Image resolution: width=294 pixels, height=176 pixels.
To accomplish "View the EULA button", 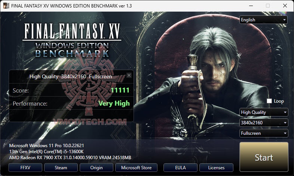I will coord(180,167).
